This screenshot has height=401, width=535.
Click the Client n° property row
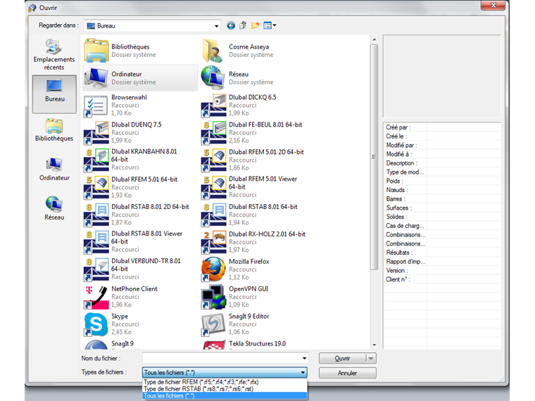pos(442,279)
